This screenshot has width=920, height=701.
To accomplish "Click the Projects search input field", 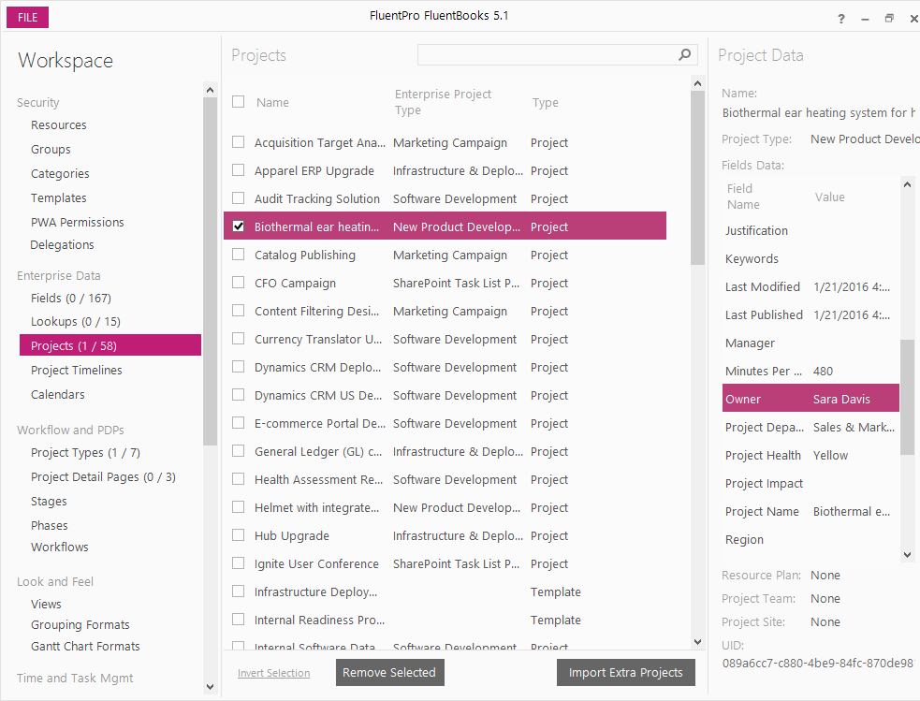I will 547,55.
